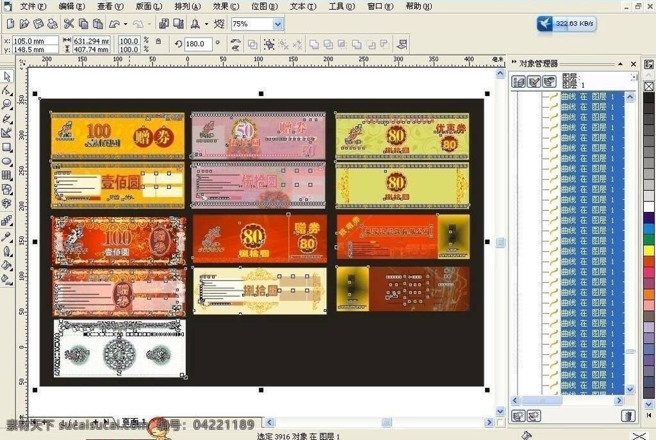
Task: Select the Basic shapes tool
Action: [x=7, y=190]
